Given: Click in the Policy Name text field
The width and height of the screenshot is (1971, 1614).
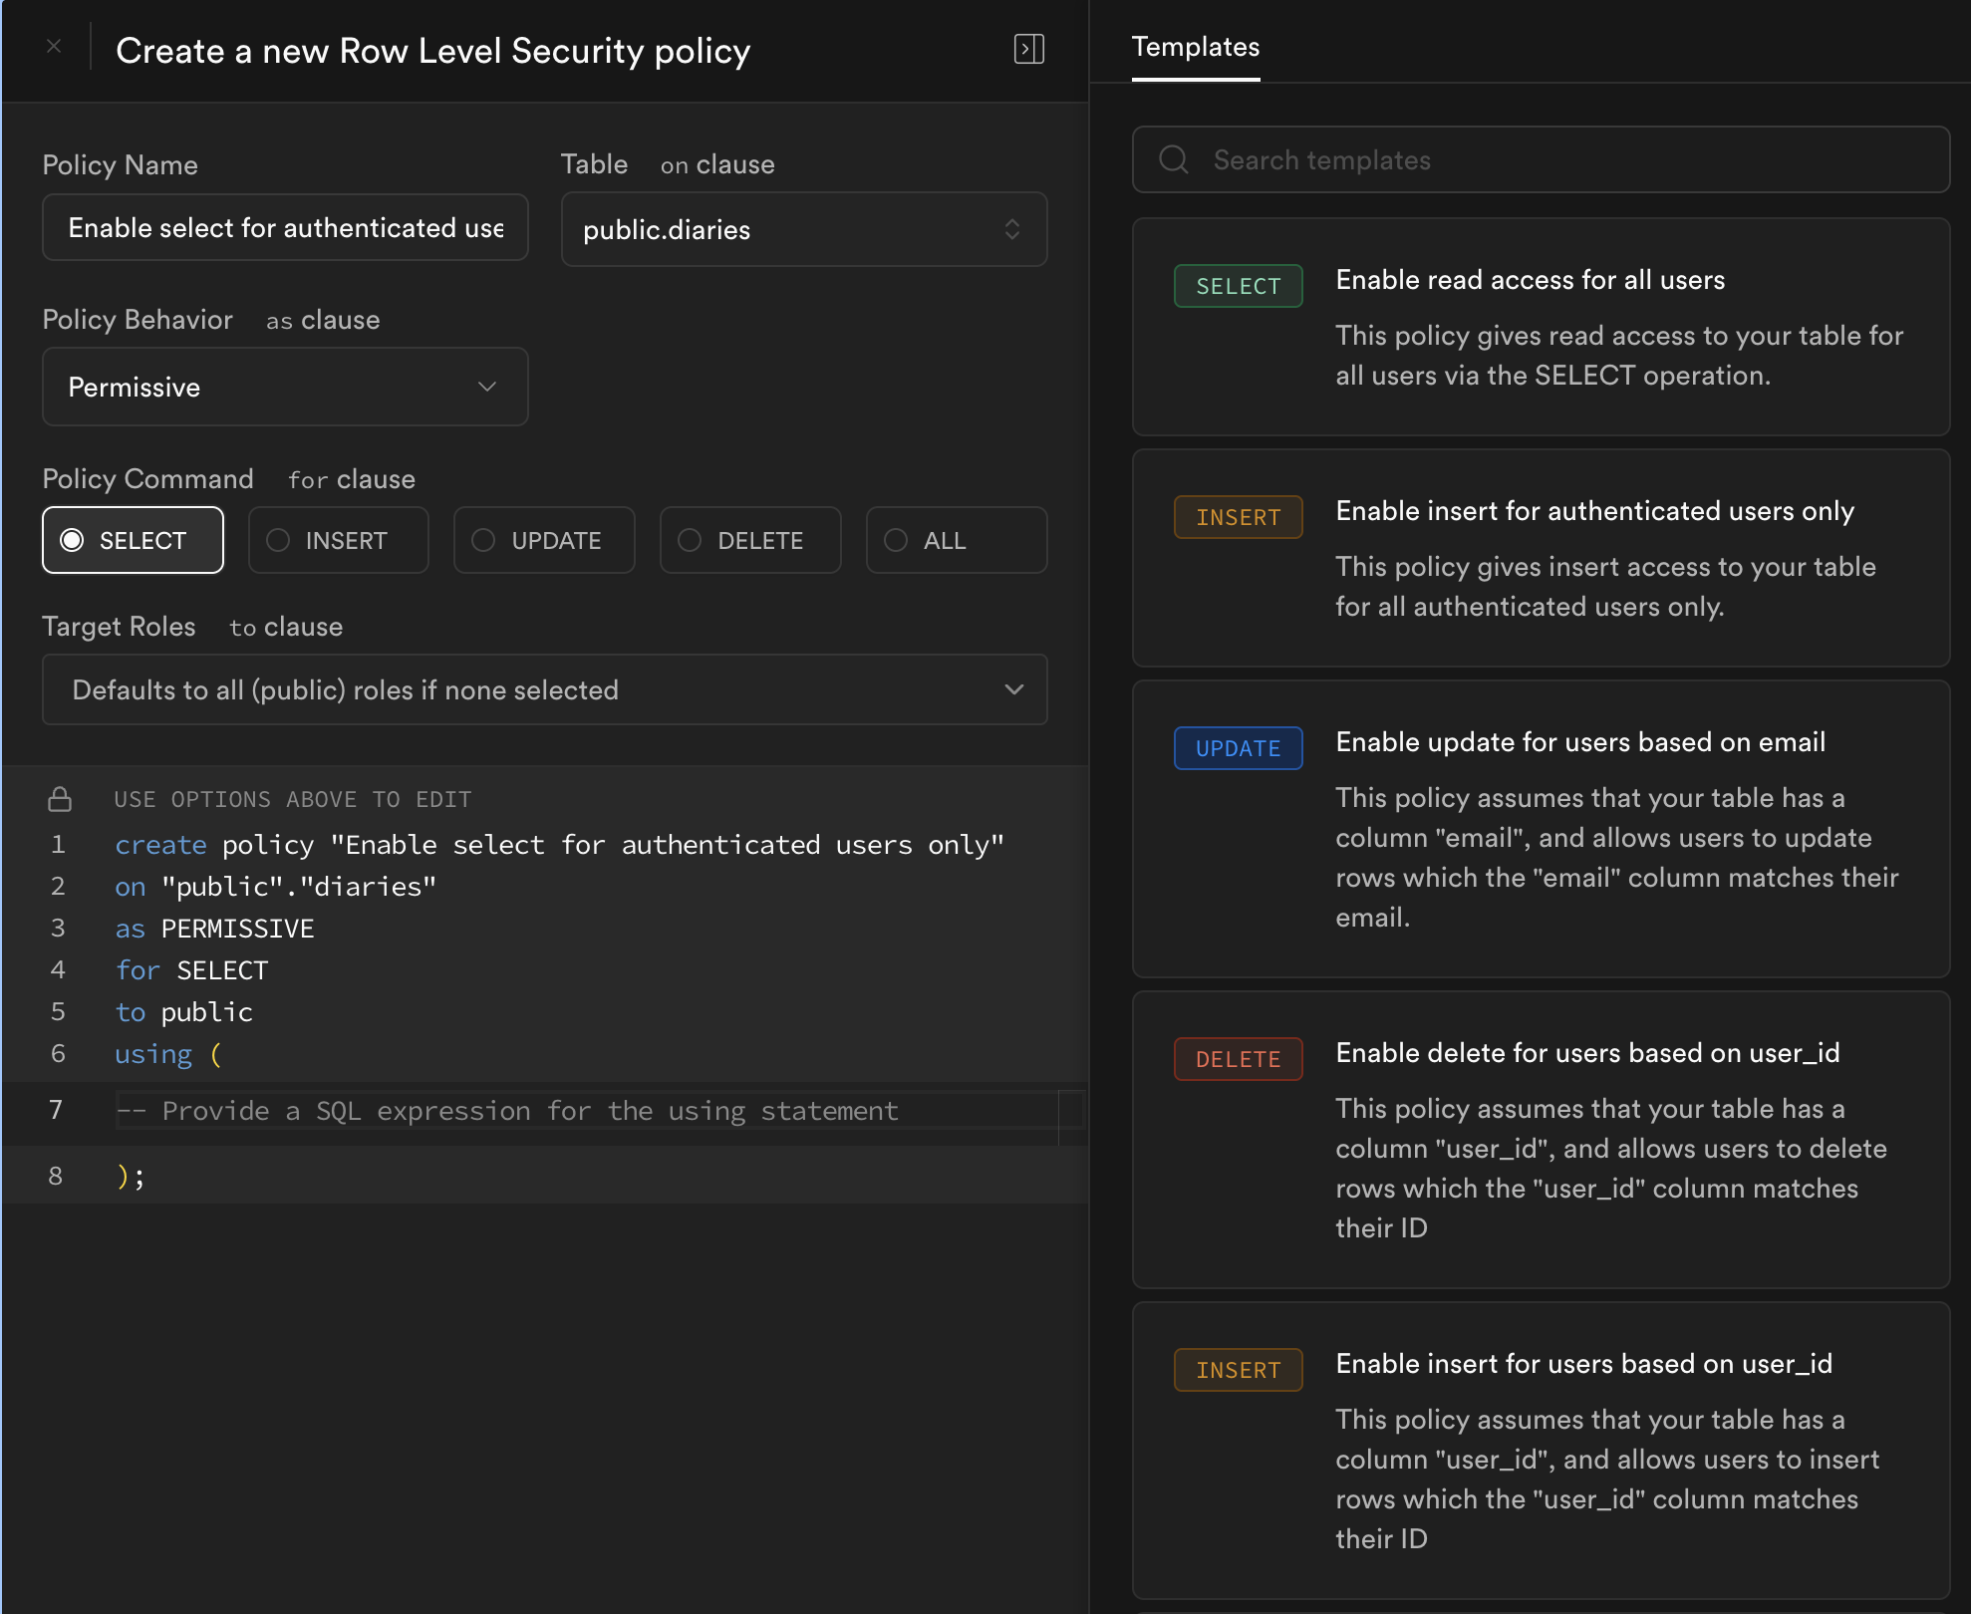Looking at the screenshot, I should (285, 227).
